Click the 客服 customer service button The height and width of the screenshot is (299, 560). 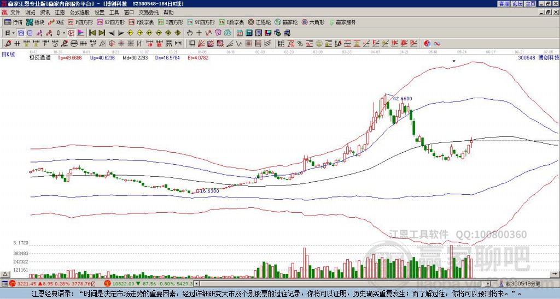click(504, 4)
